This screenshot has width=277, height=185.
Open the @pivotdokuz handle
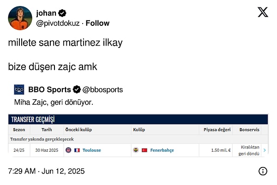tap(59, 23)
